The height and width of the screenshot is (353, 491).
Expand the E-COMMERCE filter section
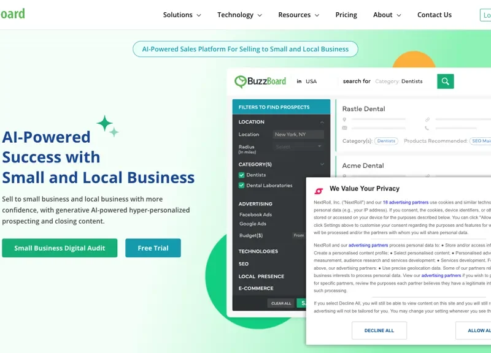pyautogui.click(x=256, y=288)
